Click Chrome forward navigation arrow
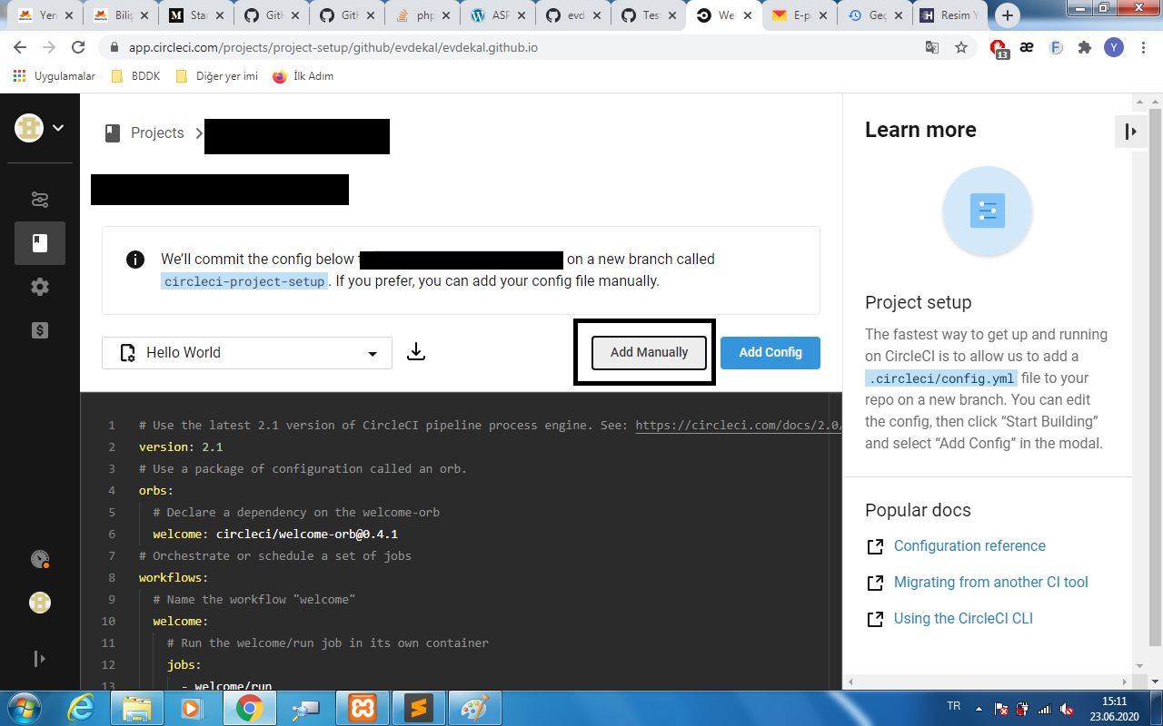This screenshot has height=726, width=1163. point(49,47)
